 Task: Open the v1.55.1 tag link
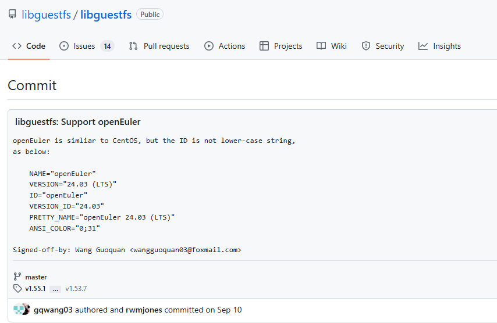pyautogui.click(x=35, y=288)
